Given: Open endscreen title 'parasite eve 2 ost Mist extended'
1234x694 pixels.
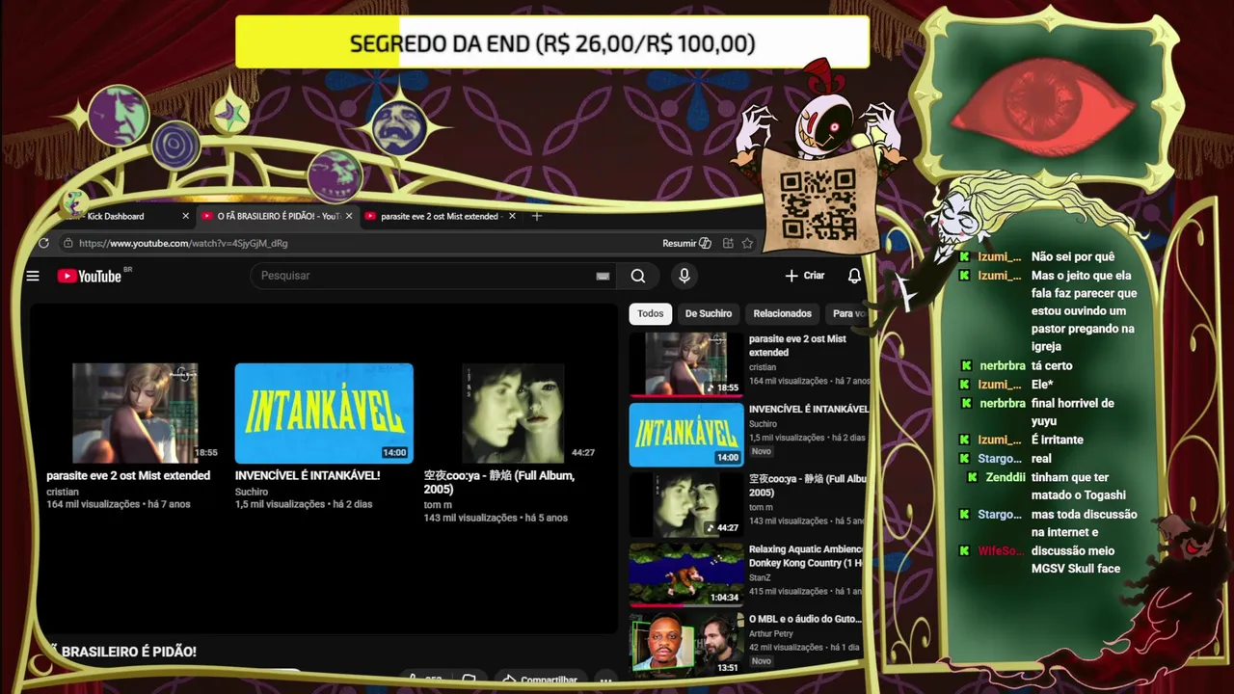Looking at the screenshot, I should 128,475.
